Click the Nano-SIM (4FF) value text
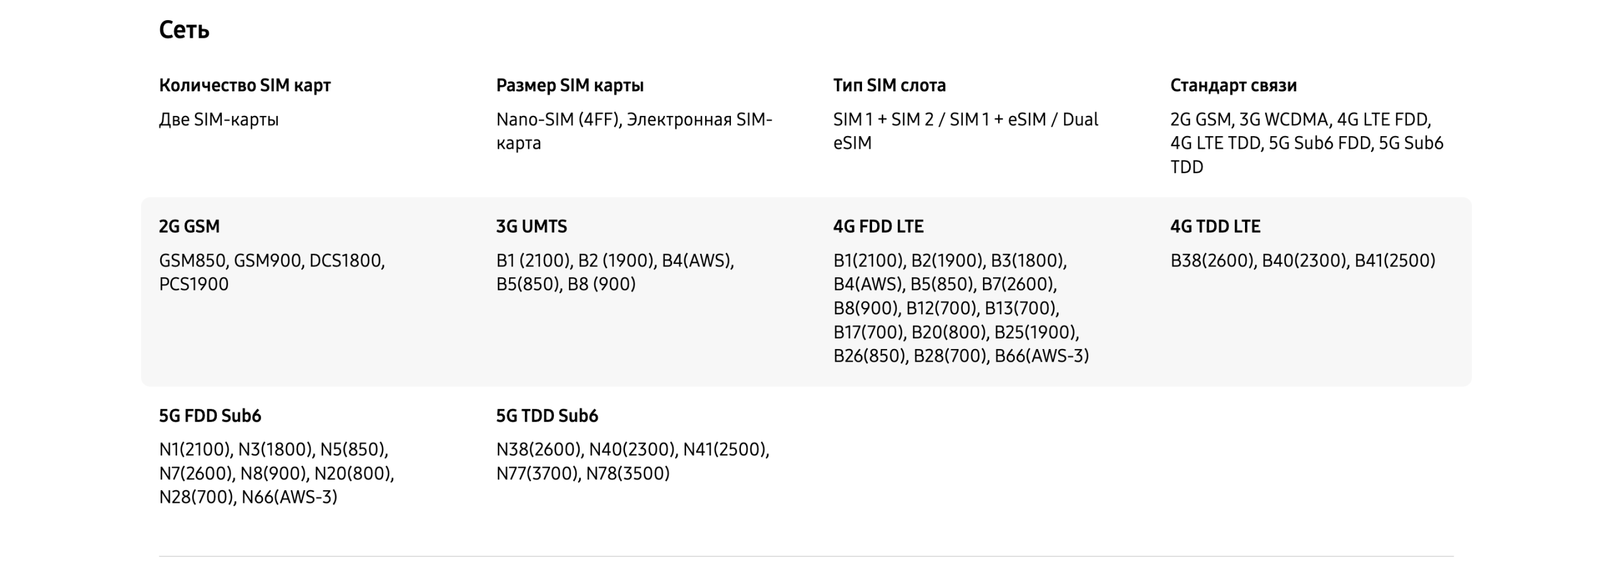Viewport: 1613px width, 567px height. 557,119
